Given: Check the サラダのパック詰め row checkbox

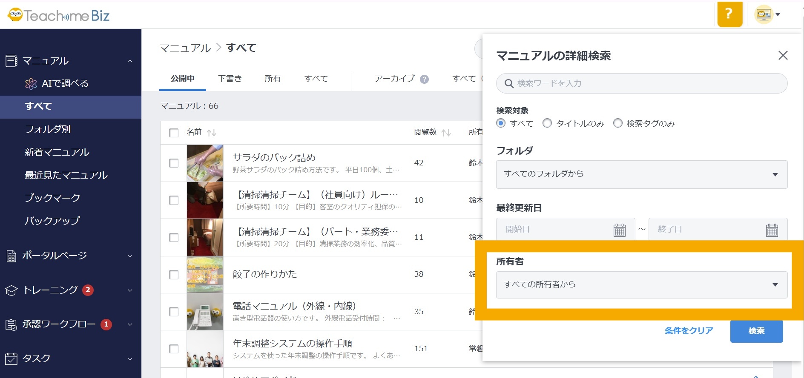Looking at the screenshot, I should click(x=174, y=163).
